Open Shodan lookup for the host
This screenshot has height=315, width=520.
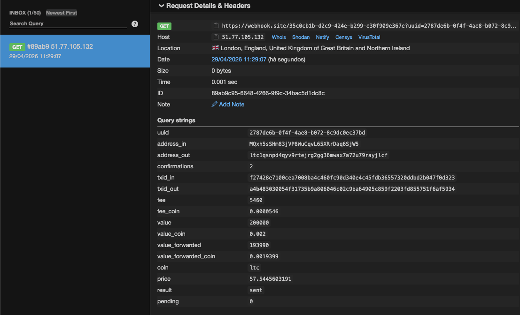pyautogui.click(x=301, y=37)
